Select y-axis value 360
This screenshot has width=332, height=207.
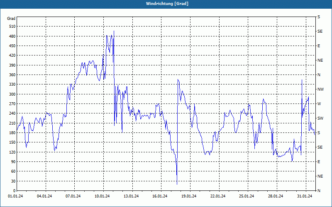click(x=12, y=75)
